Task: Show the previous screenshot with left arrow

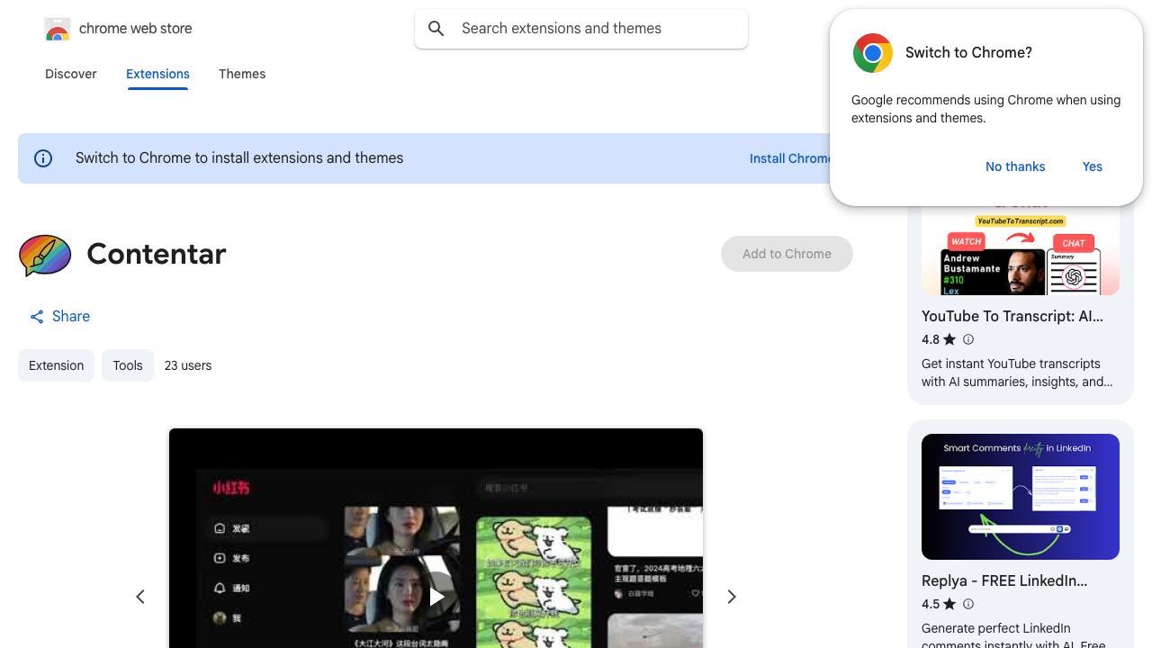Action: (140, 597)
